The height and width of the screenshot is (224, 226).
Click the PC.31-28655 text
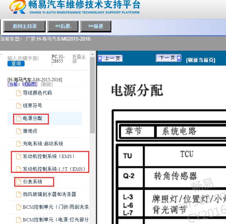[x=58, y=59]
